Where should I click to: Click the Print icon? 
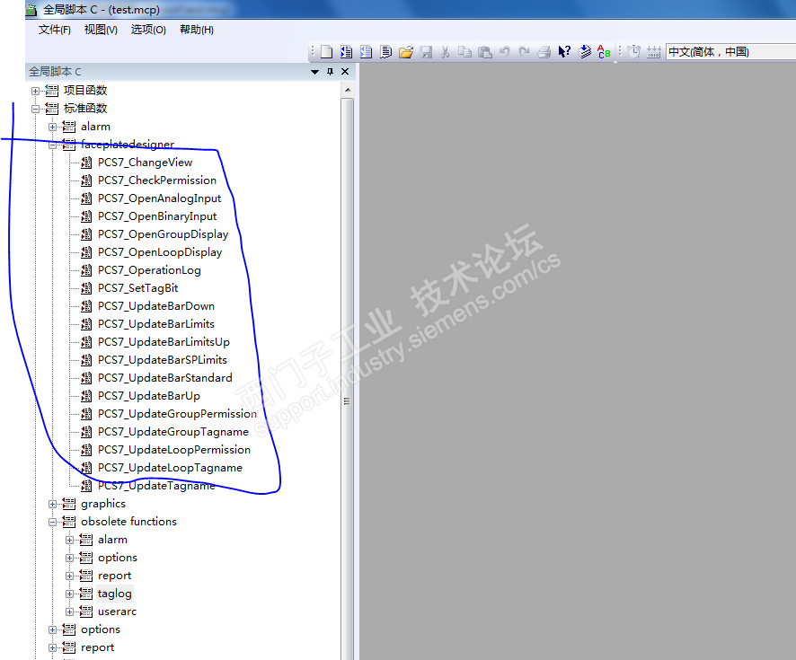pos(544,52)
